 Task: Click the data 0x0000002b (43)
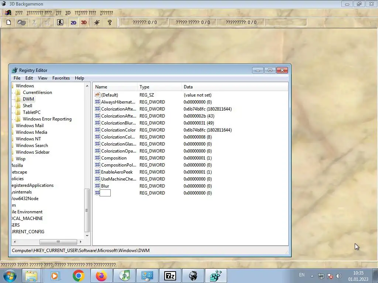point(199,116)
